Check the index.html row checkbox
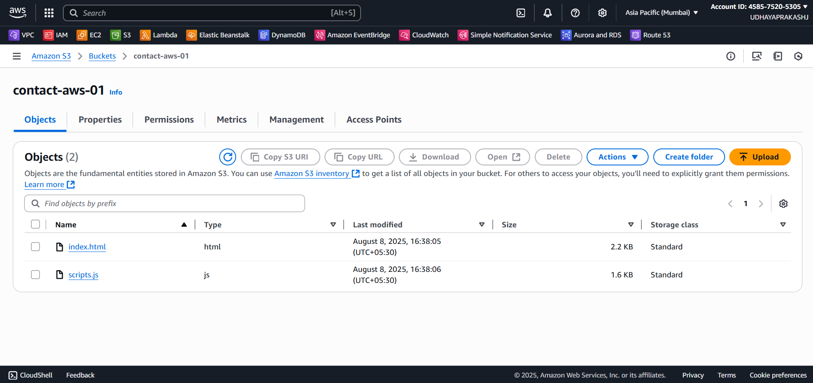The height and width of the screenshot is (383, 813). click(x=35, y=247)
